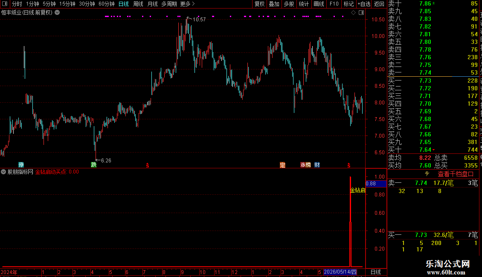Switch to 周线 weekly chart
Viewport: 482px width, 277px height.
tap(138, 4)
